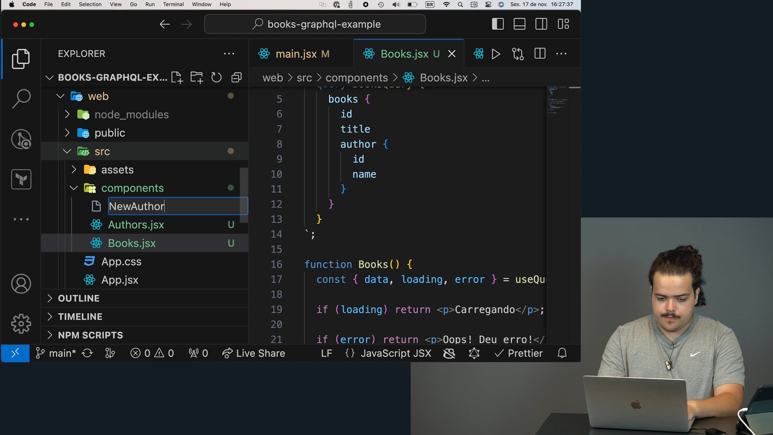Split the editor to the right
773x435 pixels.
(x=540, y=54)
